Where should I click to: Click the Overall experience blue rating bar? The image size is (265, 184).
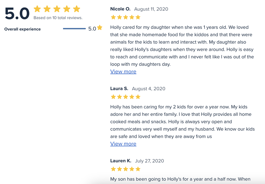tap(74, 29)
